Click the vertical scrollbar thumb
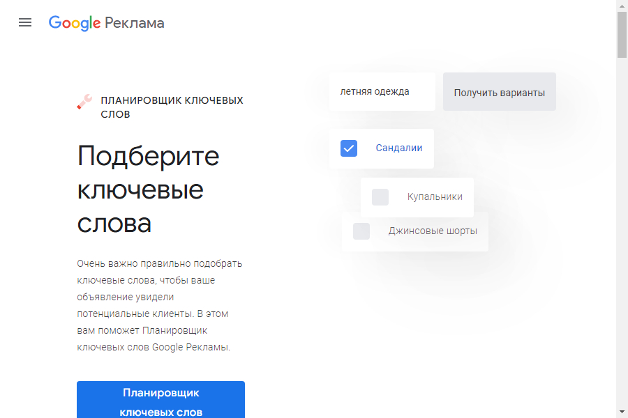The image size is (628, 418). click(622, 35)
